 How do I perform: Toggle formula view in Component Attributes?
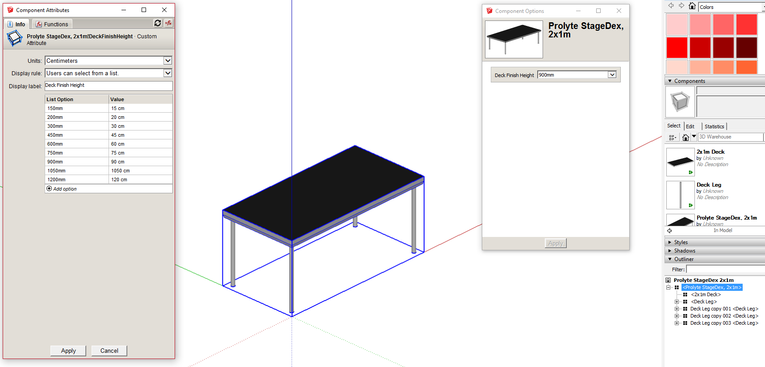point(168,23)
